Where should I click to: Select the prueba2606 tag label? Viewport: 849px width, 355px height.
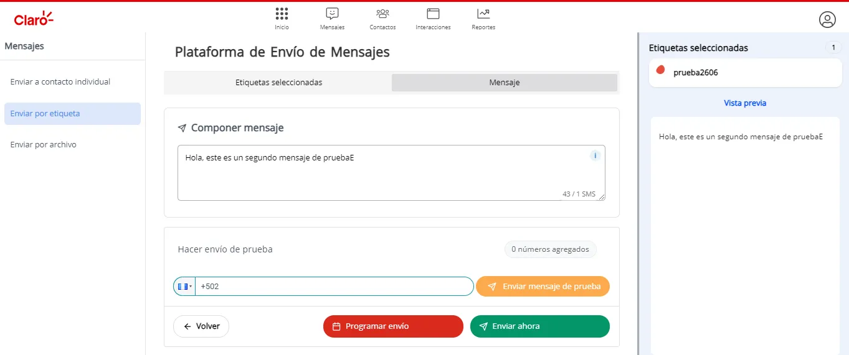pos(696,73)
